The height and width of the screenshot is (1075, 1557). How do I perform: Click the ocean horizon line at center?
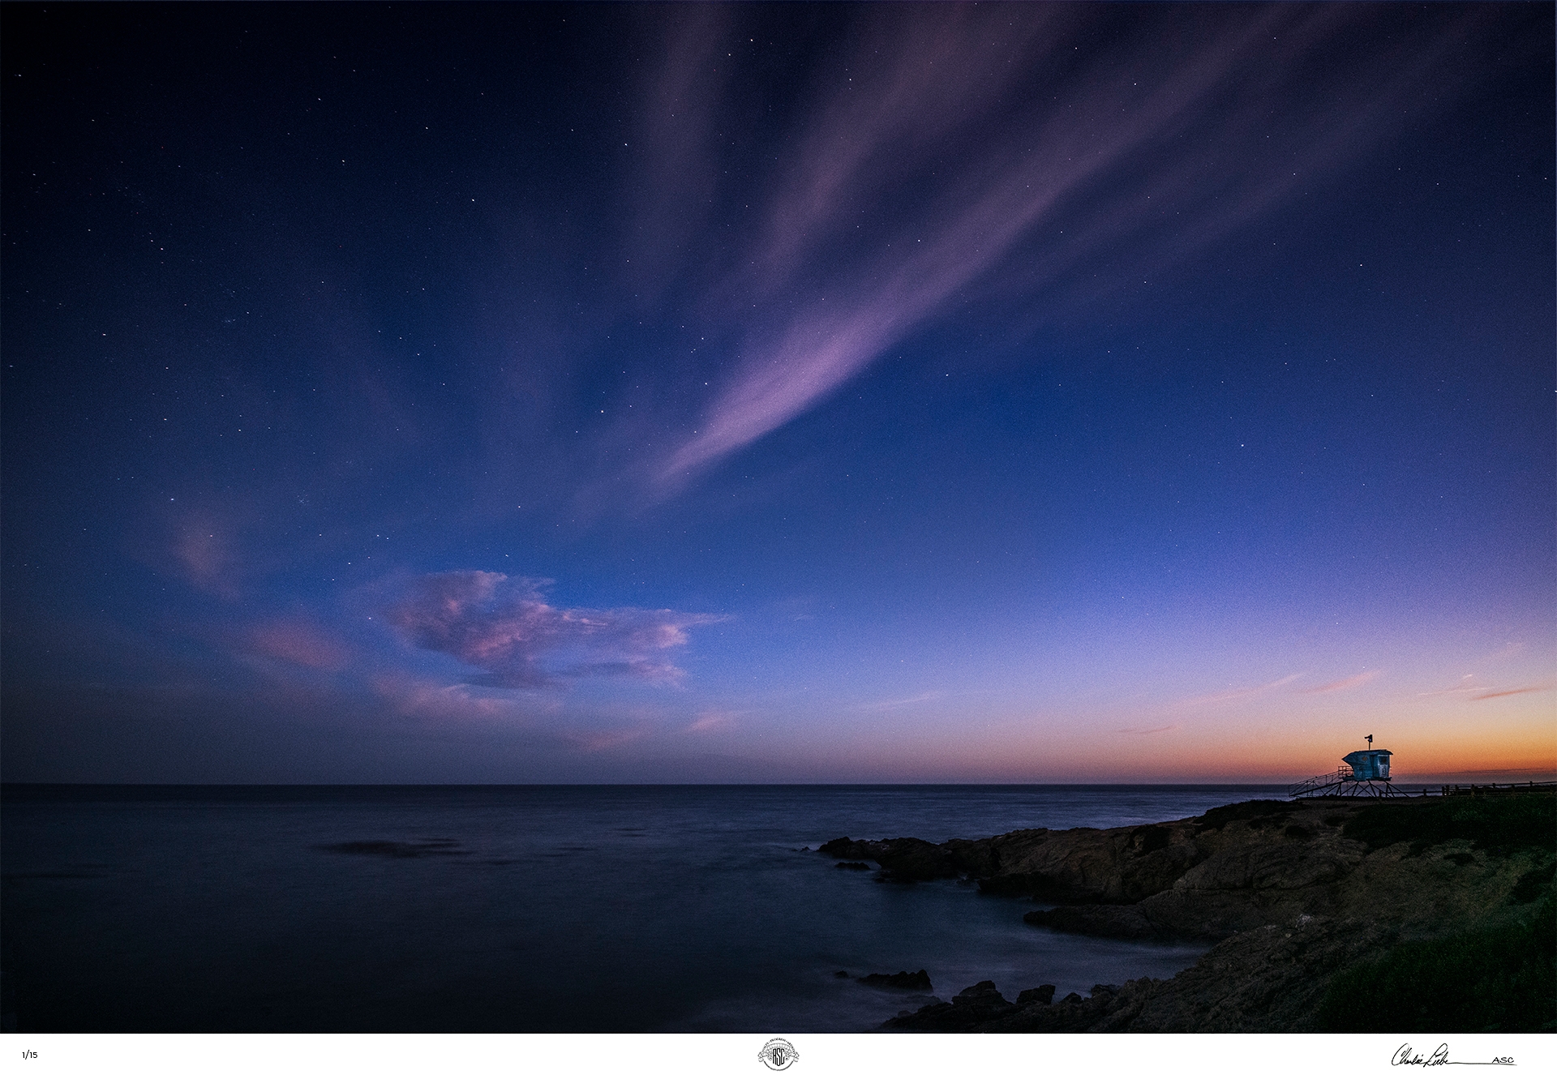[778, 784]
